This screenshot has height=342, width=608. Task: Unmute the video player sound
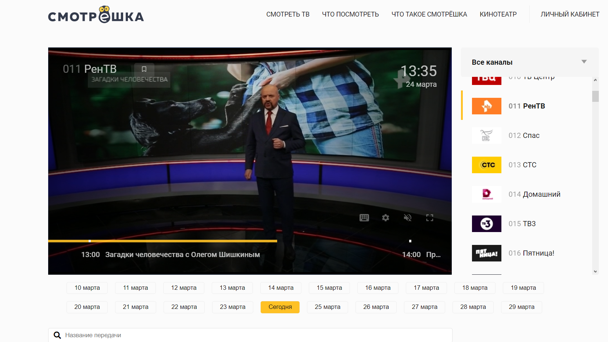click(408, 218)
